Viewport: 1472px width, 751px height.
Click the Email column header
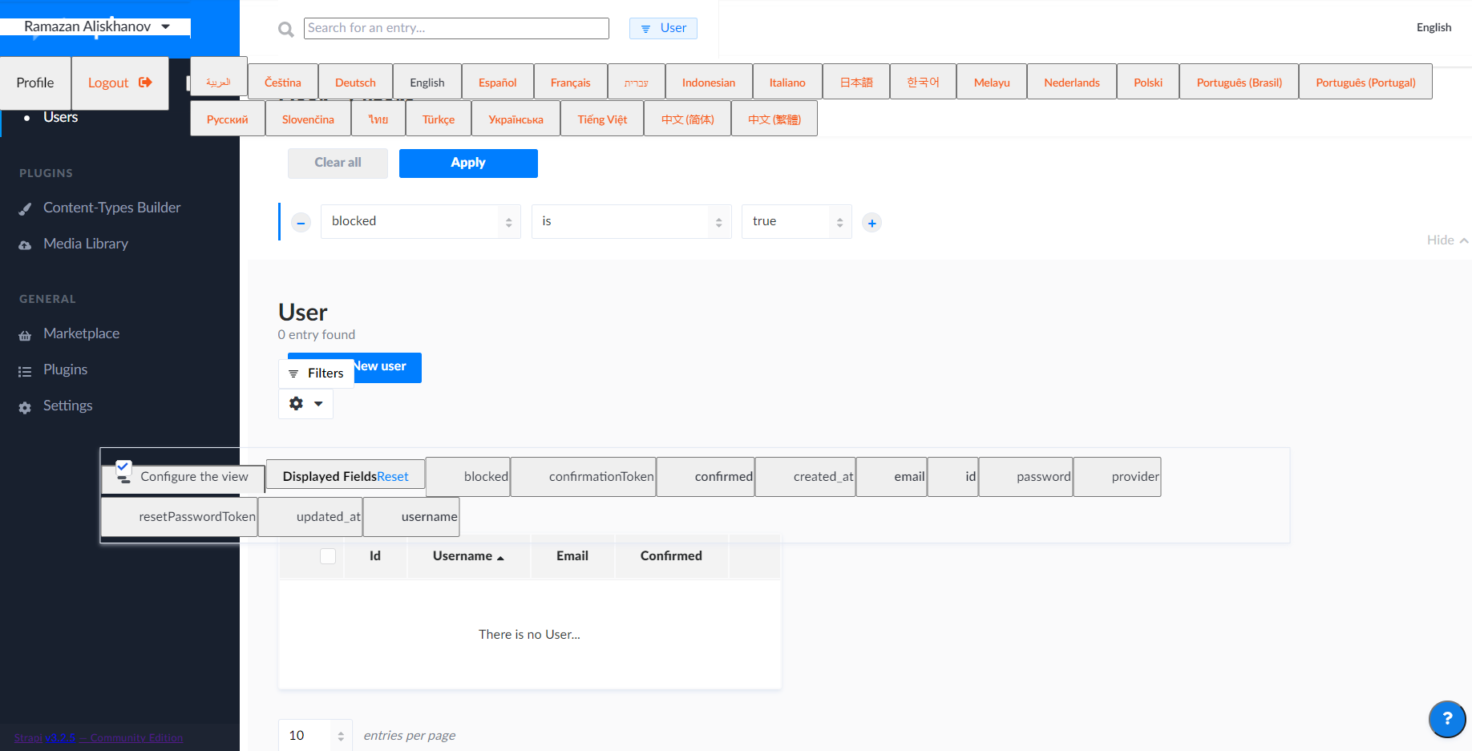(572, 556)
